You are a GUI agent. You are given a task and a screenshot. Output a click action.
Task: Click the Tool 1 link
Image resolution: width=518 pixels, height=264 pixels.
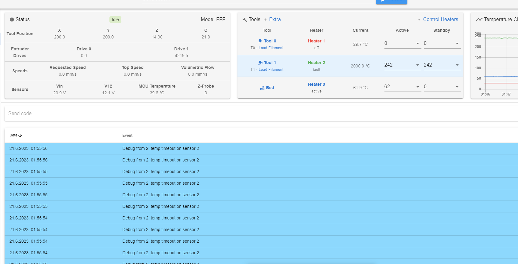[270, 63]
